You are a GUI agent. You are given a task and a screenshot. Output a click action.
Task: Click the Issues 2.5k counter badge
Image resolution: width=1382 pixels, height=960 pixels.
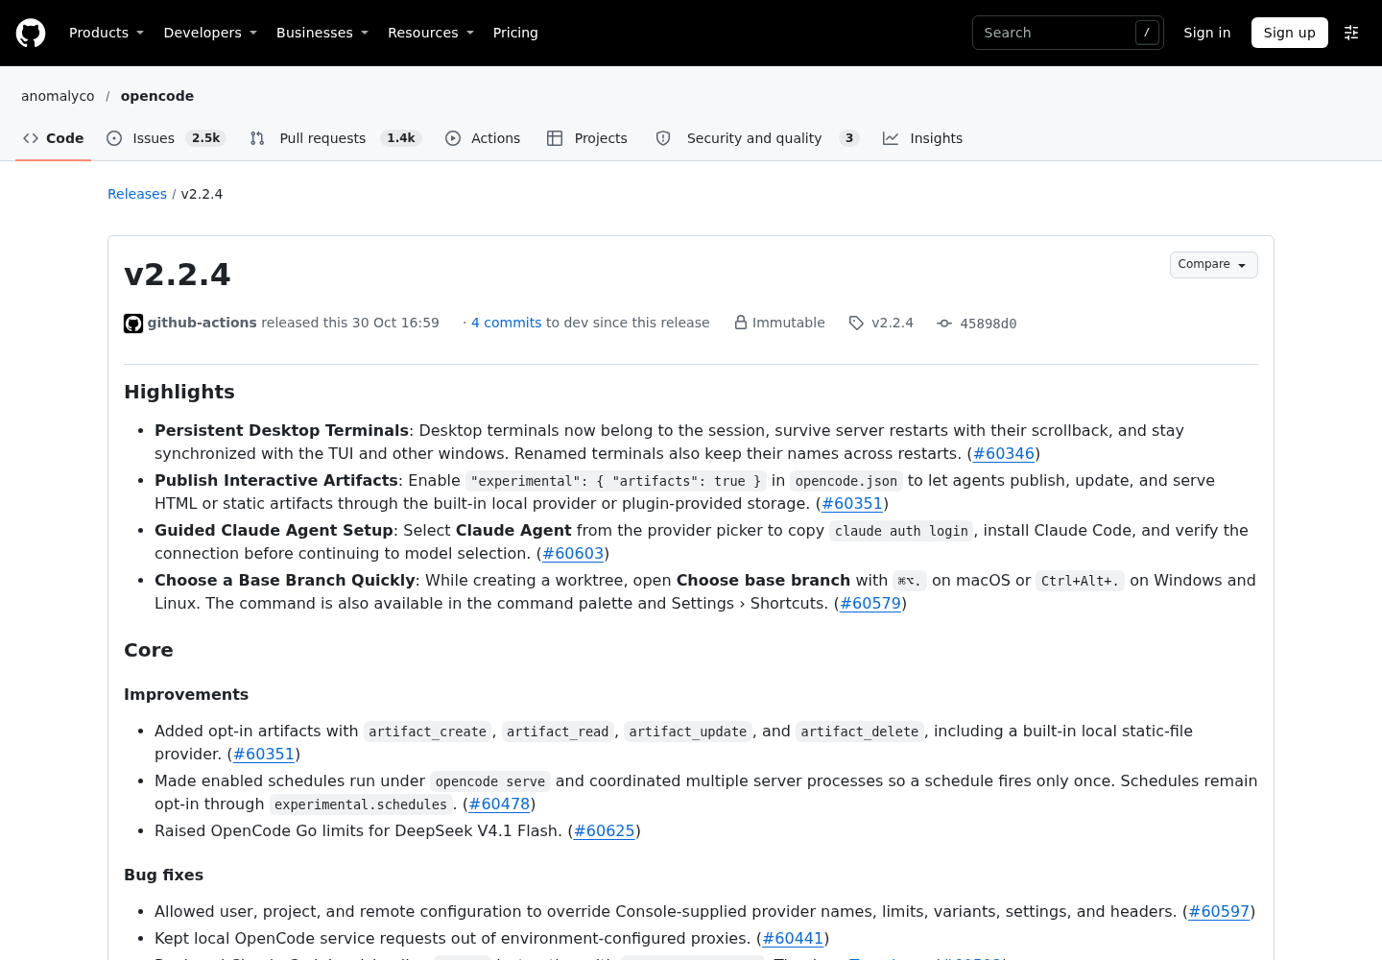click(205, 138)
